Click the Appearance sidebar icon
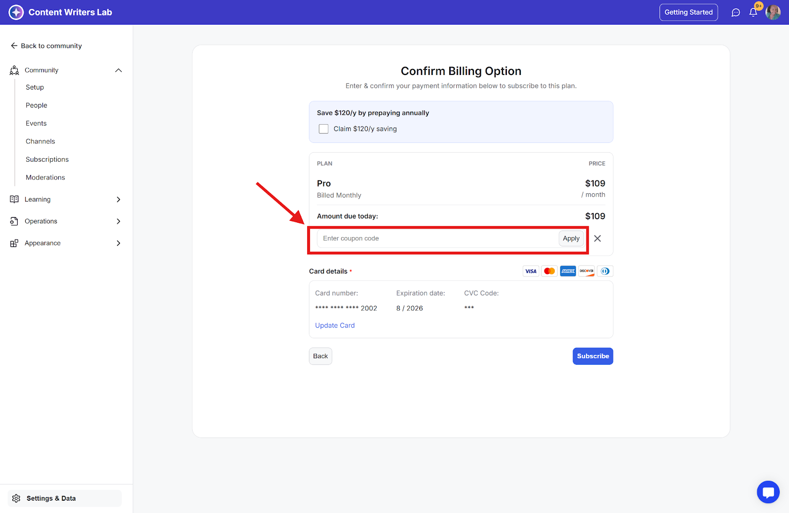Viewport: 789px width, 513px height. point(14,243)
